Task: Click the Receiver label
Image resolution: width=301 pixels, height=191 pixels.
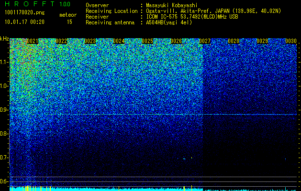Action: pyautogui.click(x=97, y=17)
